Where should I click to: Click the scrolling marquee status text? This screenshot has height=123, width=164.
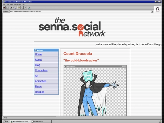point(128,44)
